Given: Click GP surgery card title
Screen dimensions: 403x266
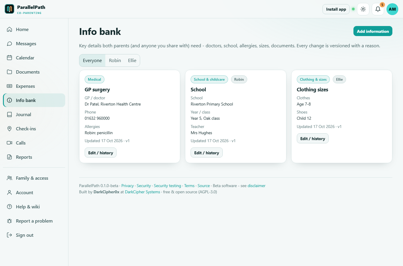Looking at the screenshot, I should click(97, 90).
